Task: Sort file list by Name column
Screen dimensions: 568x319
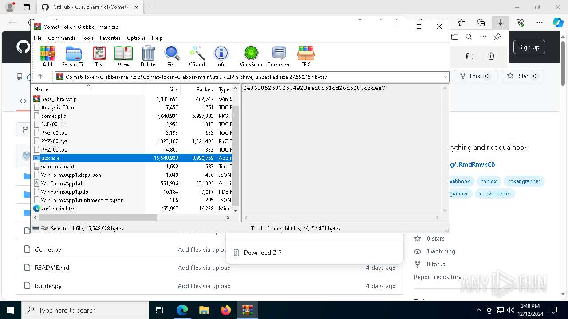Action: (x=88, y=89)
